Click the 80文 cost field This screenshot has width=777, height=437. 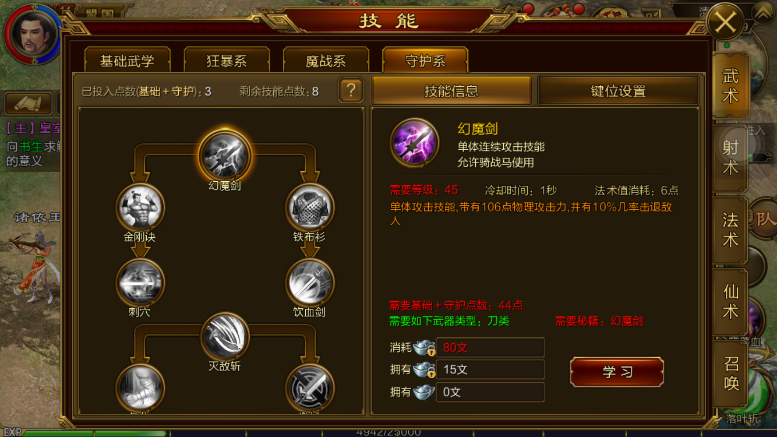coord(490,347)
